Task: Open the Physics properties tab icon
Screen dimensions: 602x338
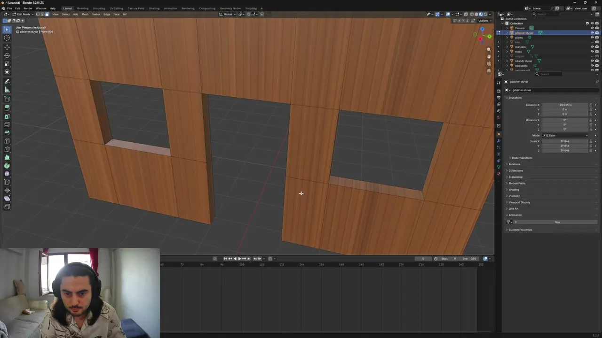Action: (499, 154)
